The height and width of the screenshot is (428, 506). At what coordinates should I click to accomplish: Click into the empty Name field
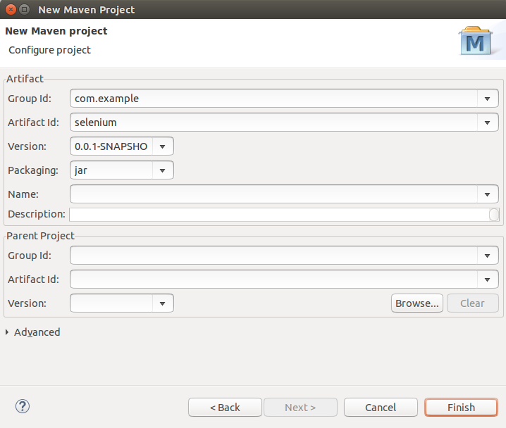click(x=273, y=194)
